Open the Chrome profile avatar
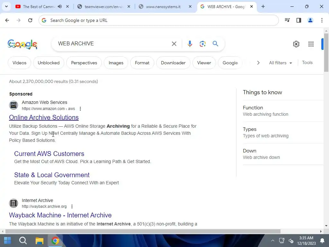Image resolution: width=329 pixels, height=247 pixels. pos(310,20)
